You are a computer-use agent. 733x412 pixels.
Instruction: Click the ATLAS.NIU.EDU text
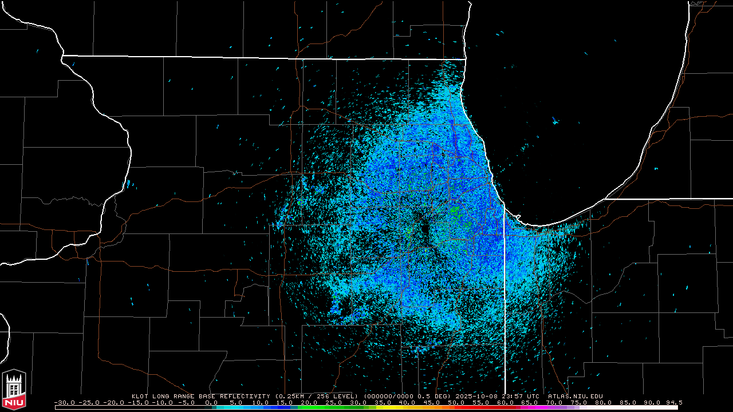point(575,396)
